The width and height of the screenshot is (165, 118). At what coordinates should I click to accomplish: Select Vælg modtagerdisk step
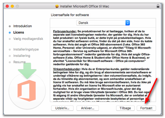(x=28, y=39)
